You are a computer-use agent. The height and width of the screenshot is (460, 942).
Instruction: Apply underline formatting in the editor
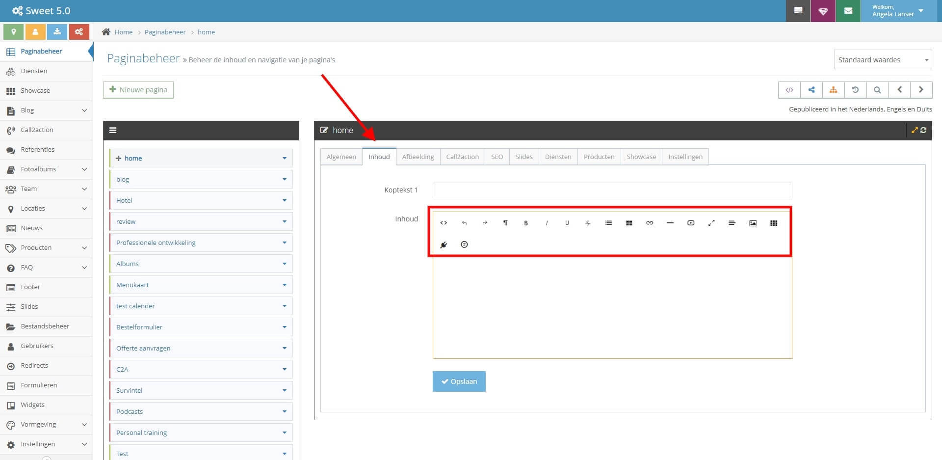click(x=567, y=223)
